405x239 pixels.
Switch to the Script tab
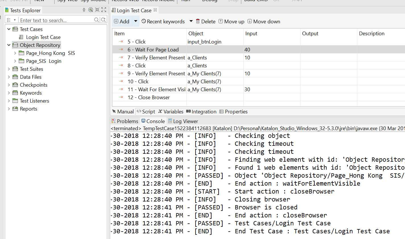(146, 111)
